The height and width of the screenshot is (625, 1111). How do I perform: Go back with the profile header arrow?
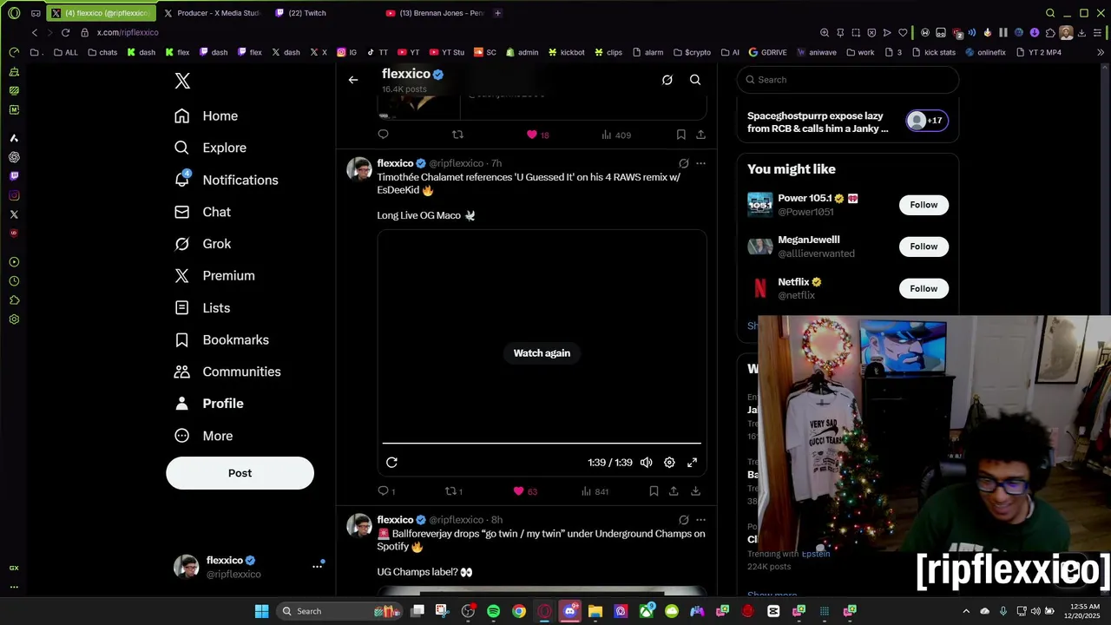(x=353, y=80)
